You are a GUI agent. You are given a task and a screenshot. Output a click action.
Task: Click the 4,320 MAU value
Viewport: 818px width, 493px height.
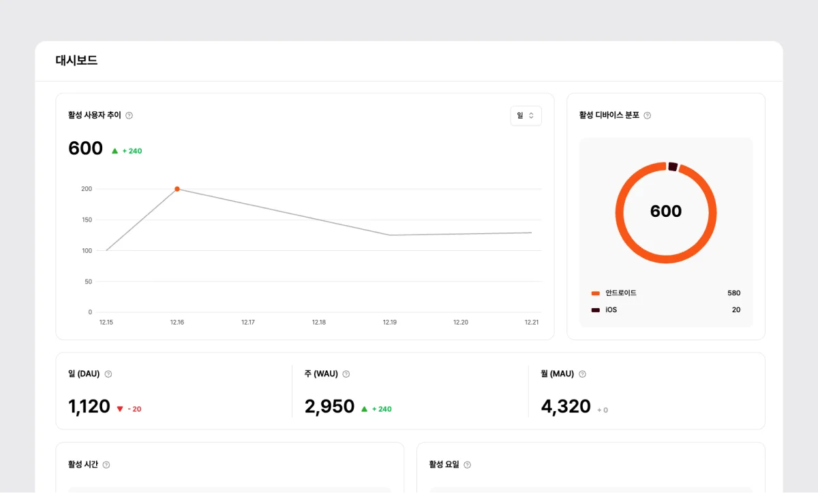pos(566,407)
